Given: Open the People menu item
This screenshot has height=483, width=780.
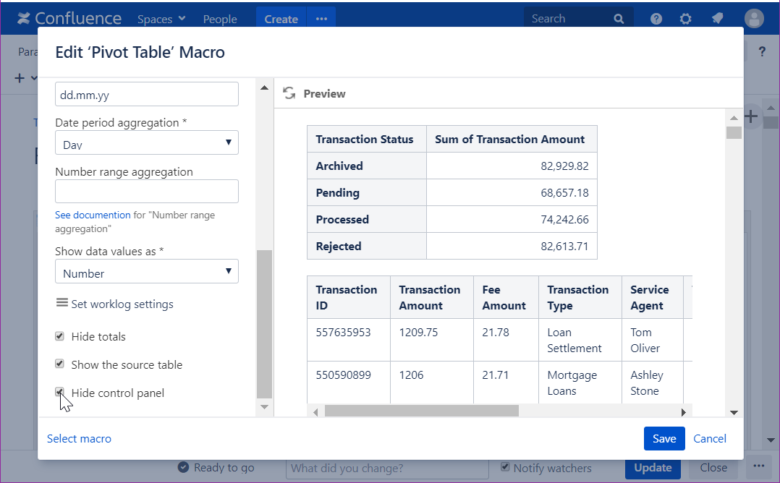Looking at the screenshot, I should (x=220, y=19).
